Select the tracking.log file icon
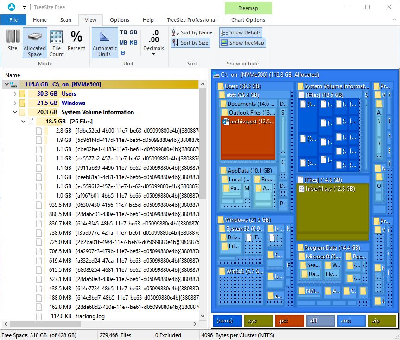The image size is (400, 340). point(39,316)
